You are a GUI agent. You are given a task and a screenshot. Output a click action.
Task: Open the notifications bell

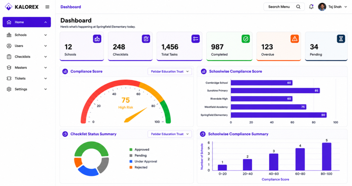click(311, 7)
